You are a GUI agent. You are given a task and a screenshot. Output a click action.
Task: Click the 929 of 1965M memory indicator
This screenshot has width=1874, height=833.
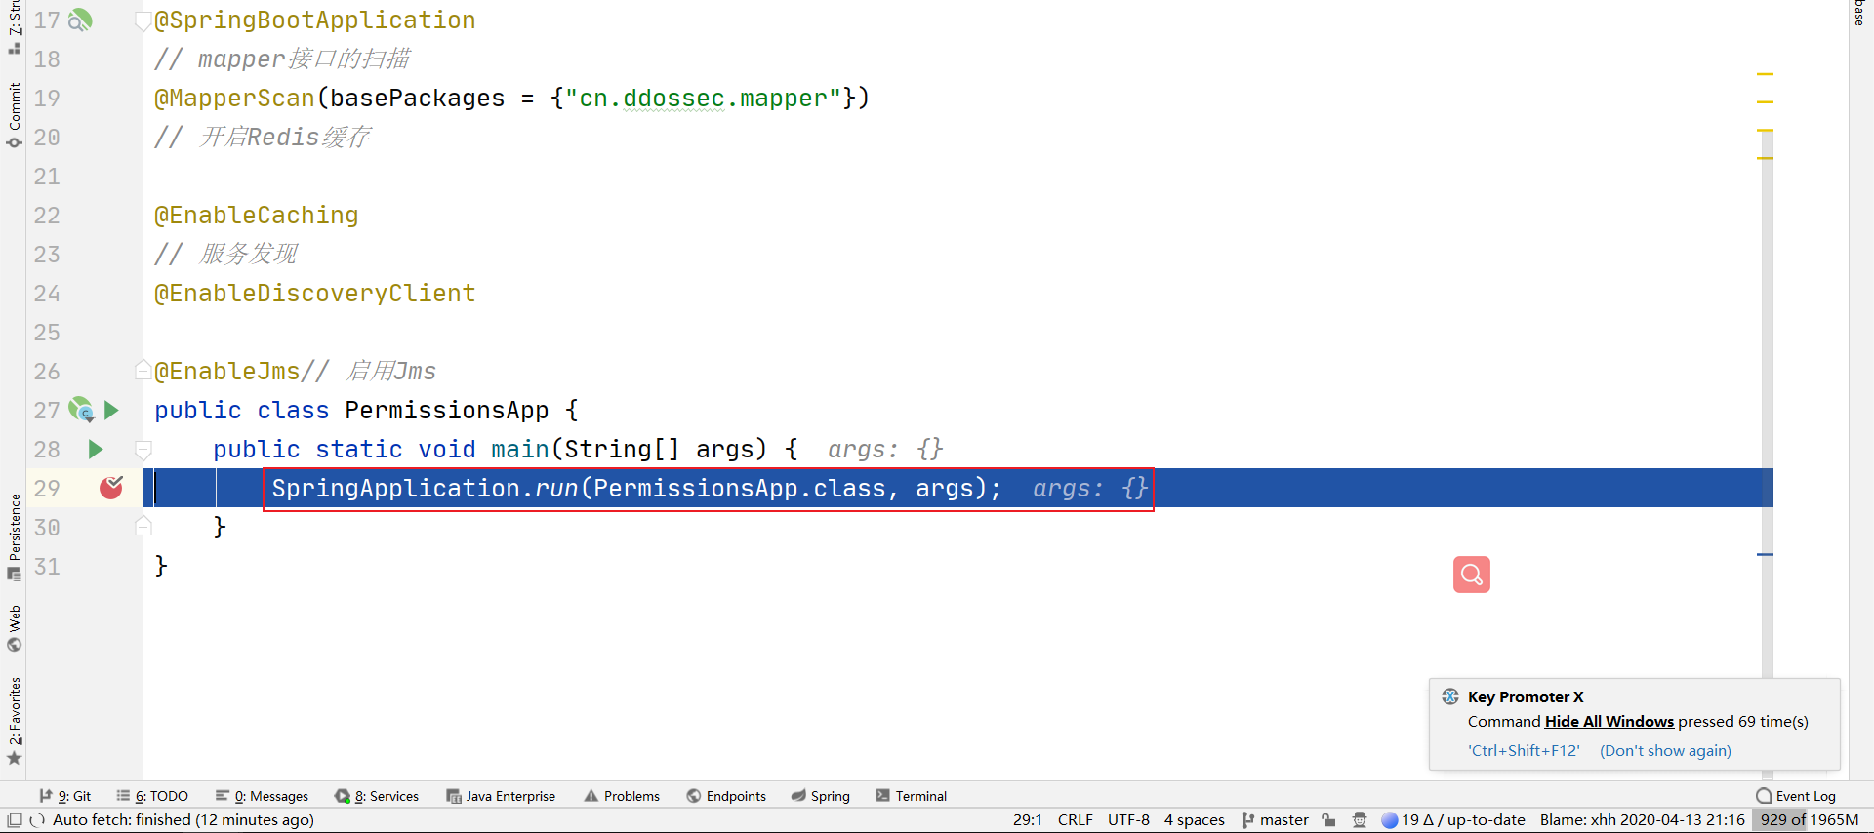click(1809, 820)
